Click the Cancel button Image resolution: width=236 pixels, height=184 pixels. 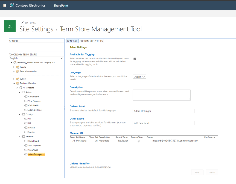[212, 172]
